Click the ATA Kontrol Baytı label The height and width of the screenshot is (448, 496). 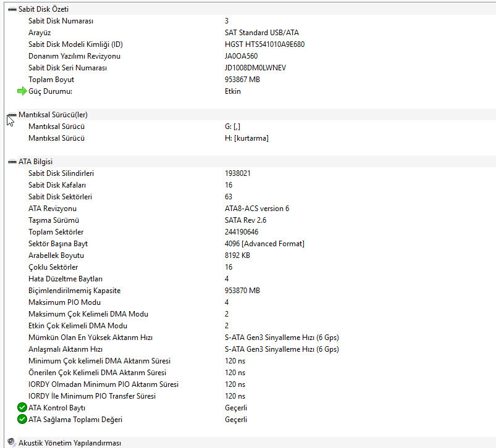click(57, 407)
